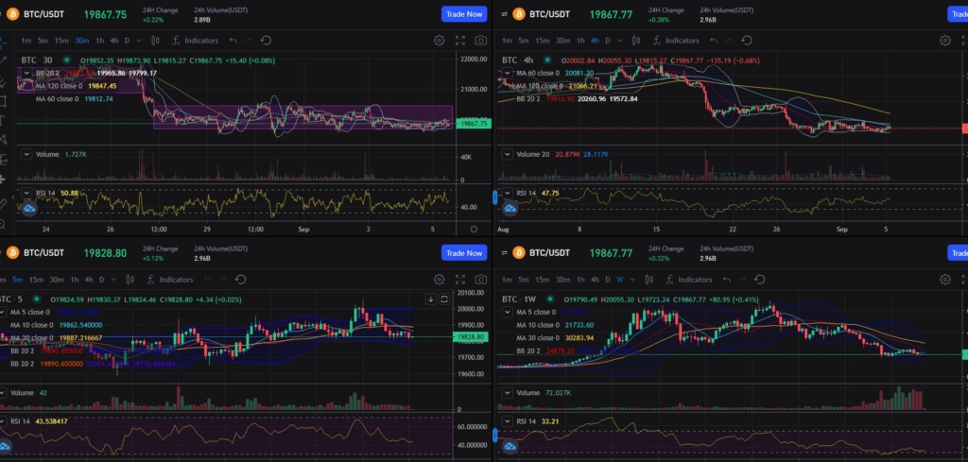Image resolution: width=968 pixels, height=462 pixels.
Task: Collapse the BB 20 2 legend in 30m chart
Action: 26,73
